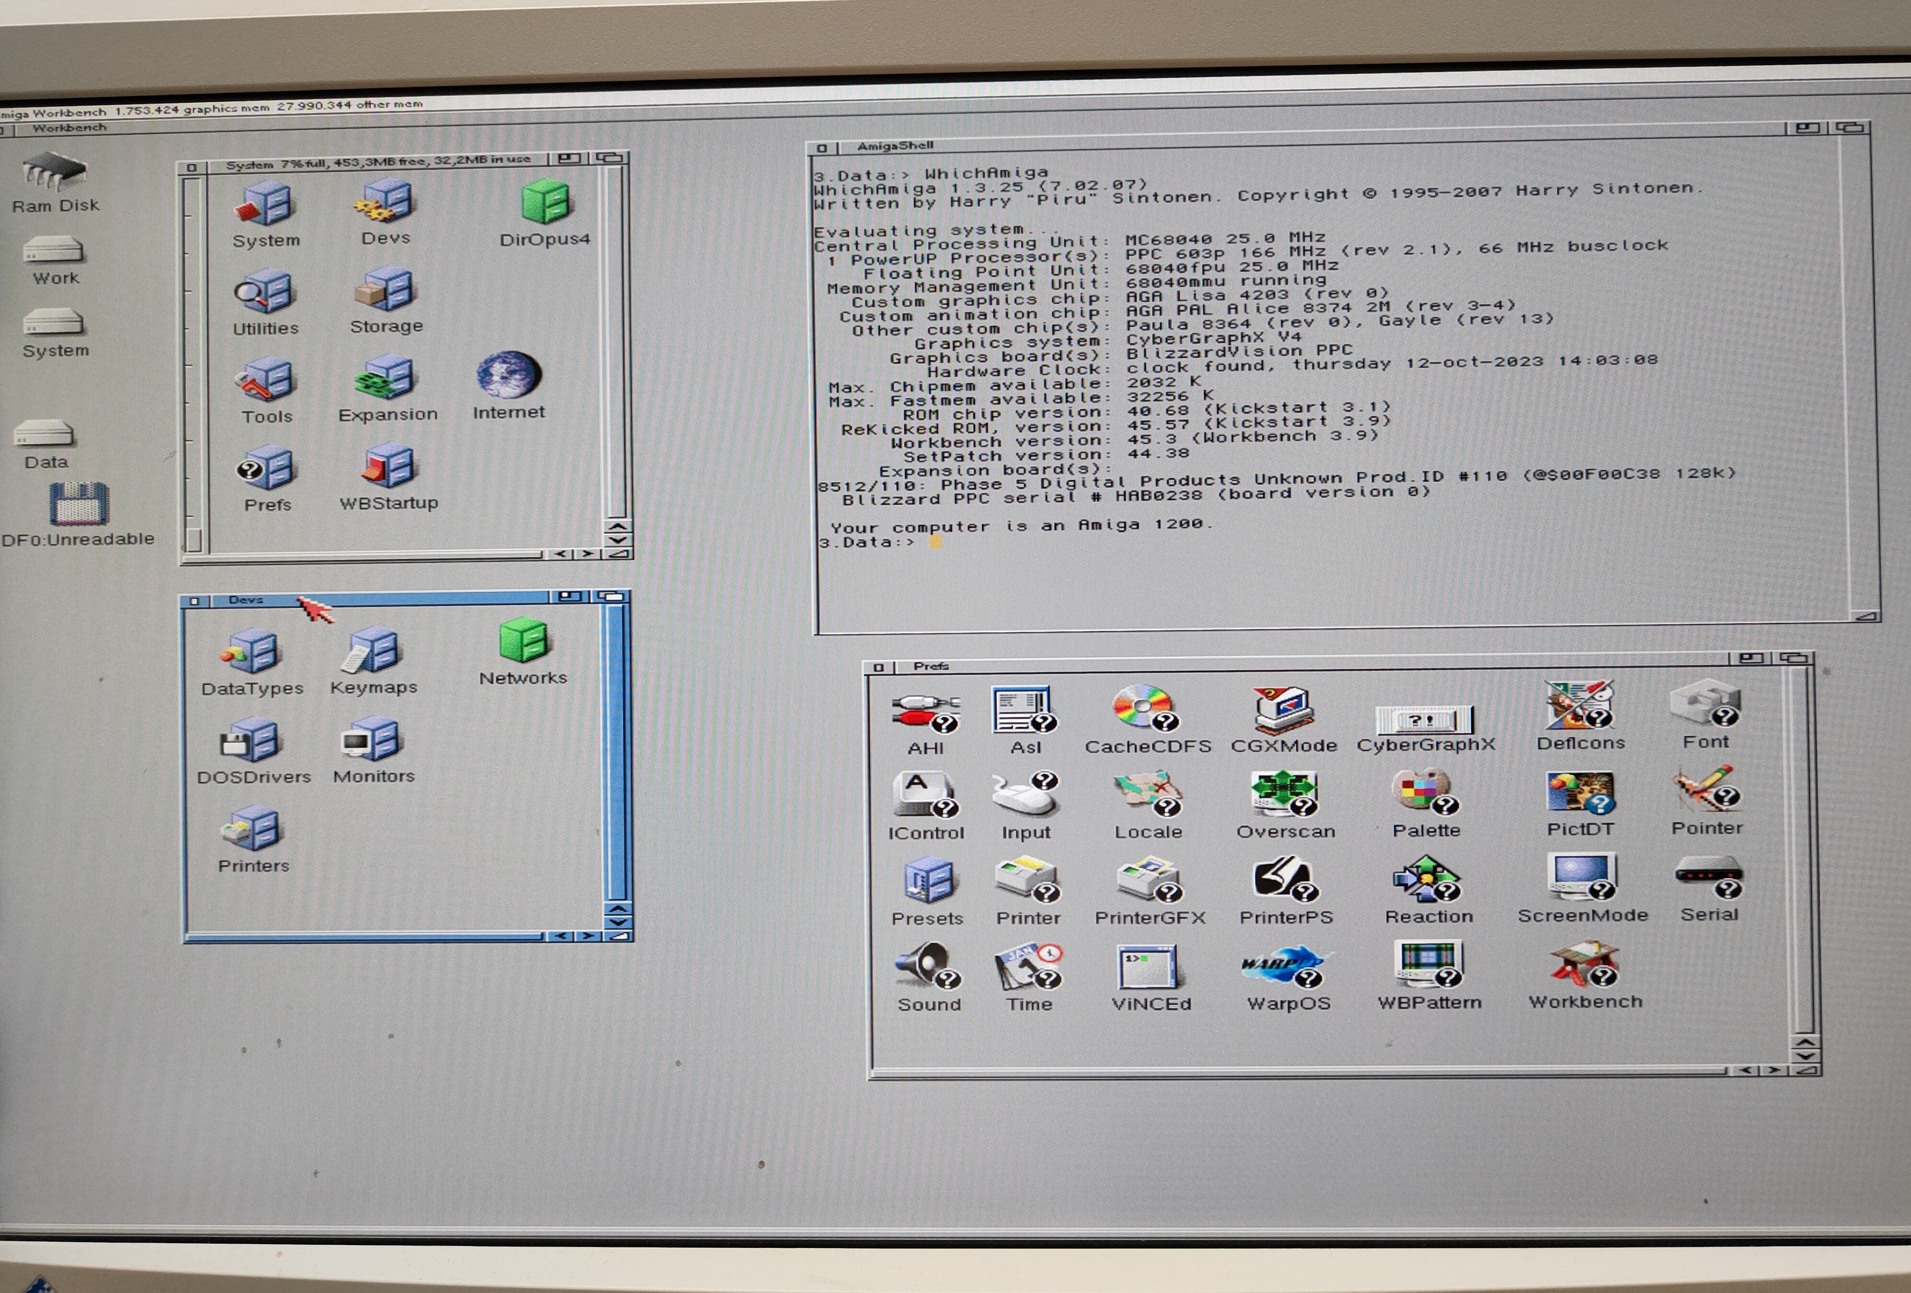
Task: Open Sound preferences
Action: point(928,966)
